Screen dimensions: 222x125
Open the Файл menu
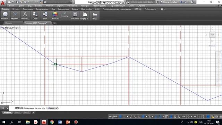pos(11,6)
